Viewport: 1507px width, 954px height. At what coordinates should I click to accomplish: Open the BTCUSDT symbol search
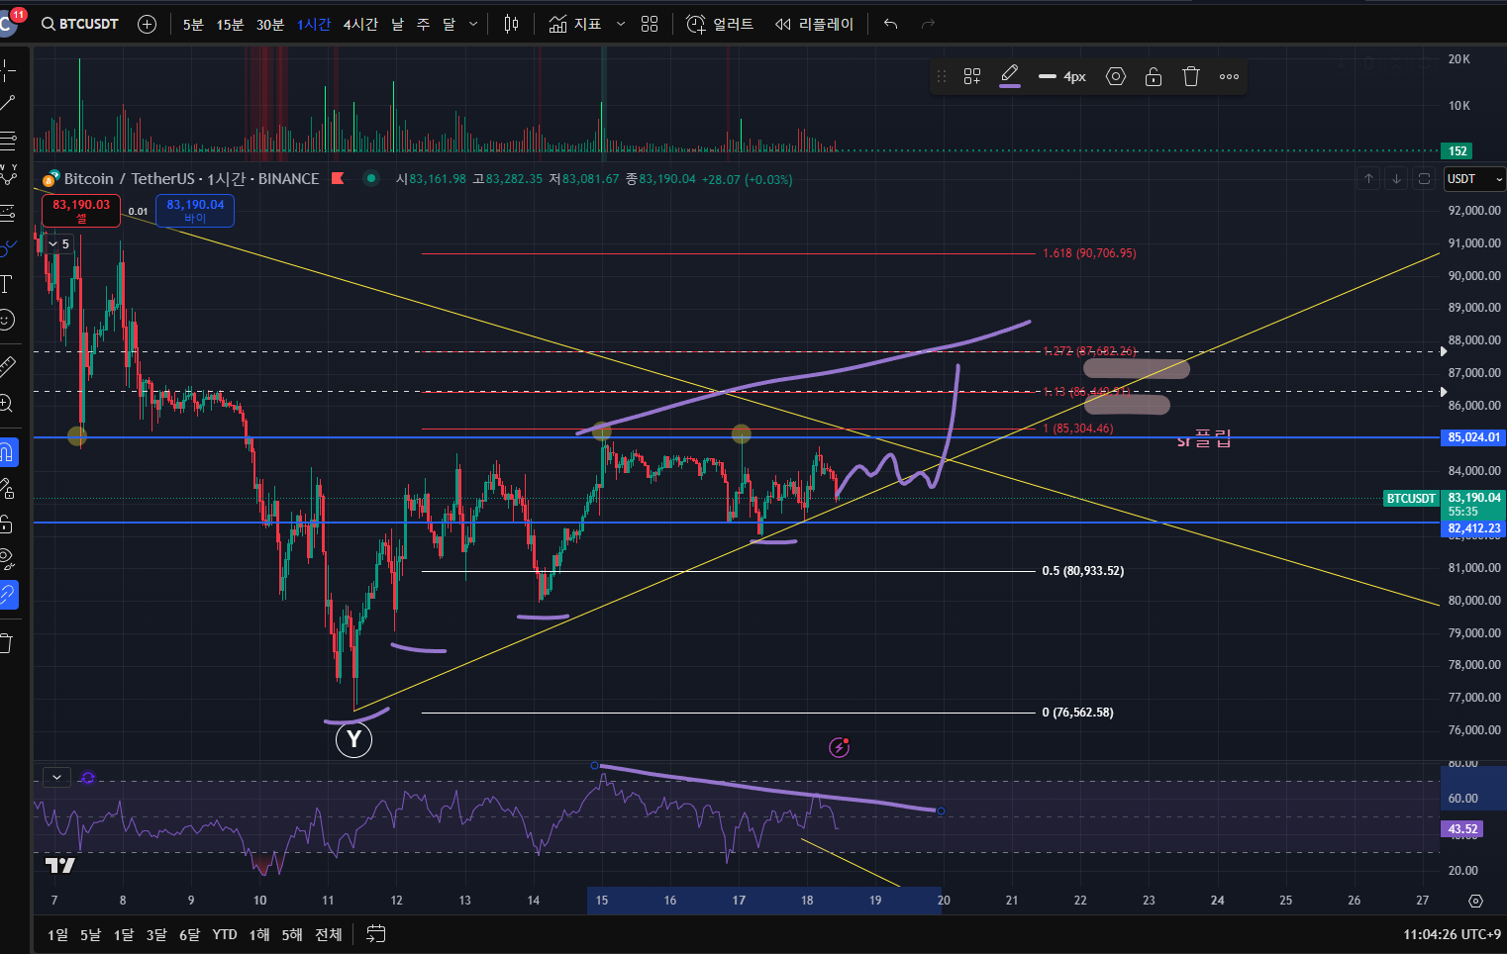pos(80,24)
